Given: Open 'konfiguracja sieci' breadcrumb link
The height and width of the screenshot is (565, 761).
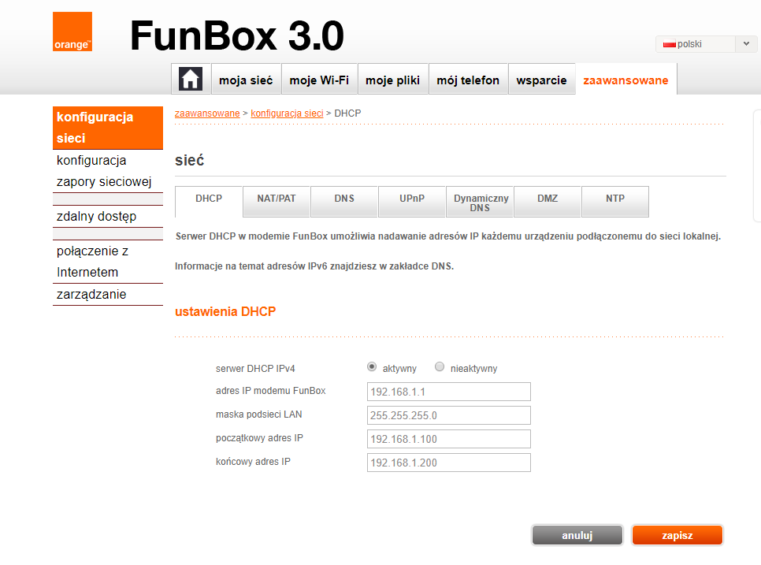Looking at the screenshot, I should [287, 113].
